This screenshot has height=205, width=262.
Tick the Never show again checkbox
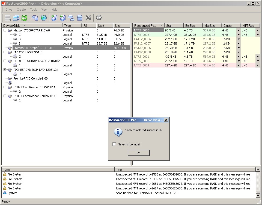(114, 144)
